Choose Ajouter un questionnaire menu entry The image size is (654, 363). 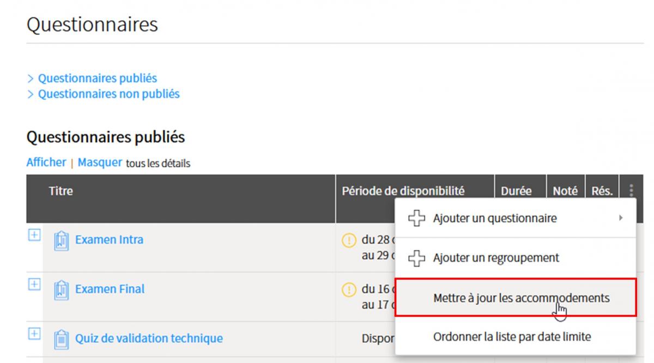pyautogui.click(x=515, y=218)
